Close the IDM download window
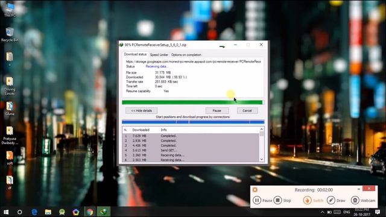The height and width of the screenshot is (217, 386). 261,45
